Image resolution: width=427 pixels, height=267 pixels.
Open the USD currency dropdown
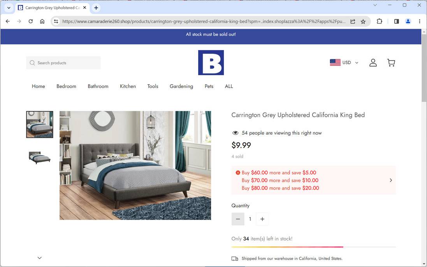click(344, 63)
